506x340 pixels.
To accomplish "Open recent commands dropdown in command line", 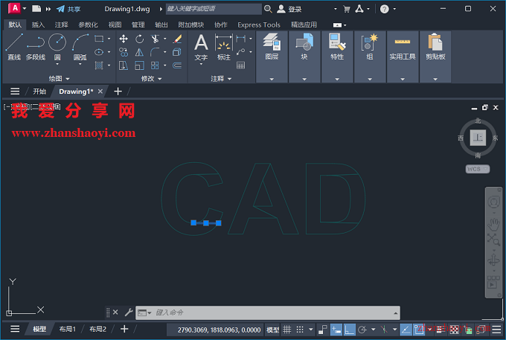I will (144, 312).
